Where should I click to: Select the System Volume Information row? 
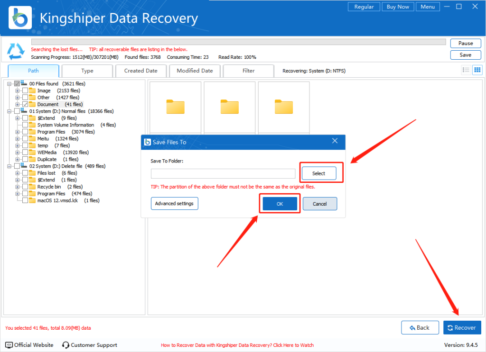coord(76,125)
